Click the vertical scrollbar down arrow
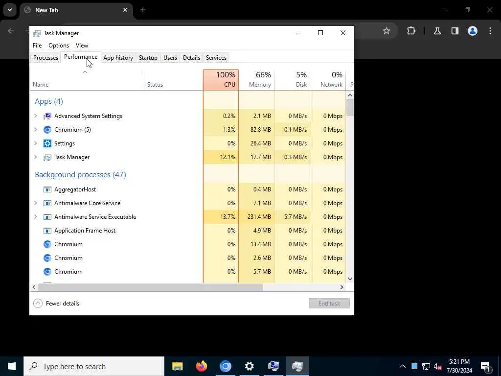The height and width of the screenshot is (376, 501). coord(350,279)
